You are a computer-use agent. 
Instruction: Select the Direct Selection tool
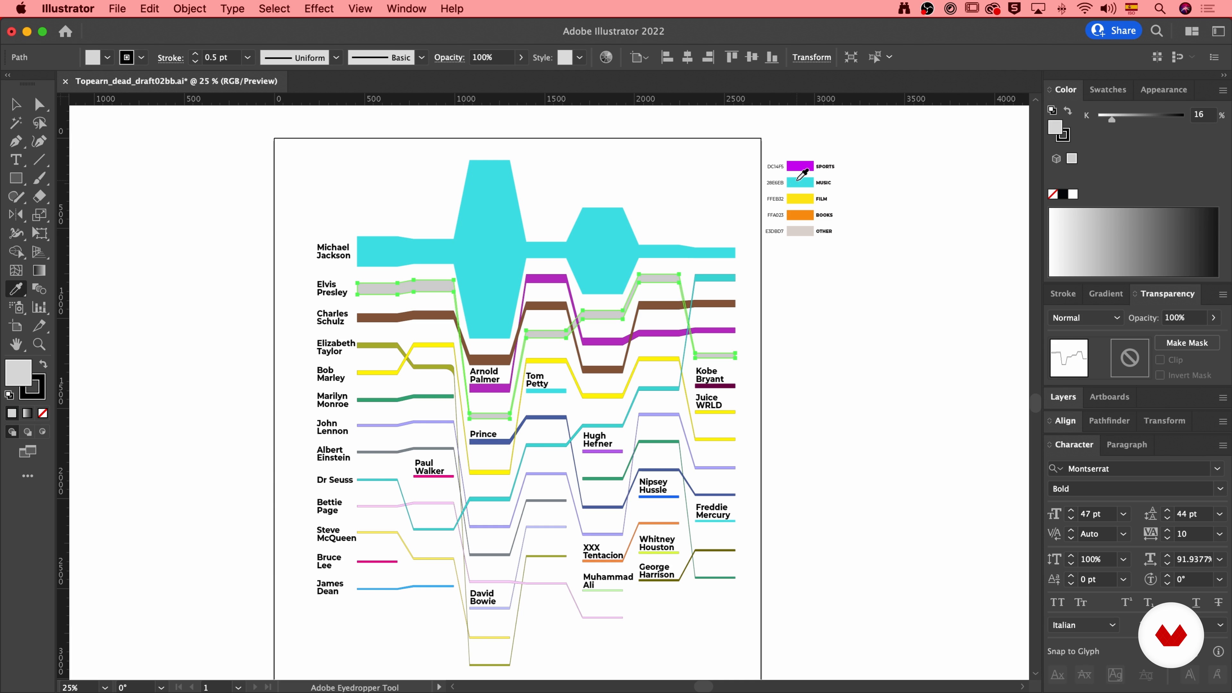click(x=40, y=104)
